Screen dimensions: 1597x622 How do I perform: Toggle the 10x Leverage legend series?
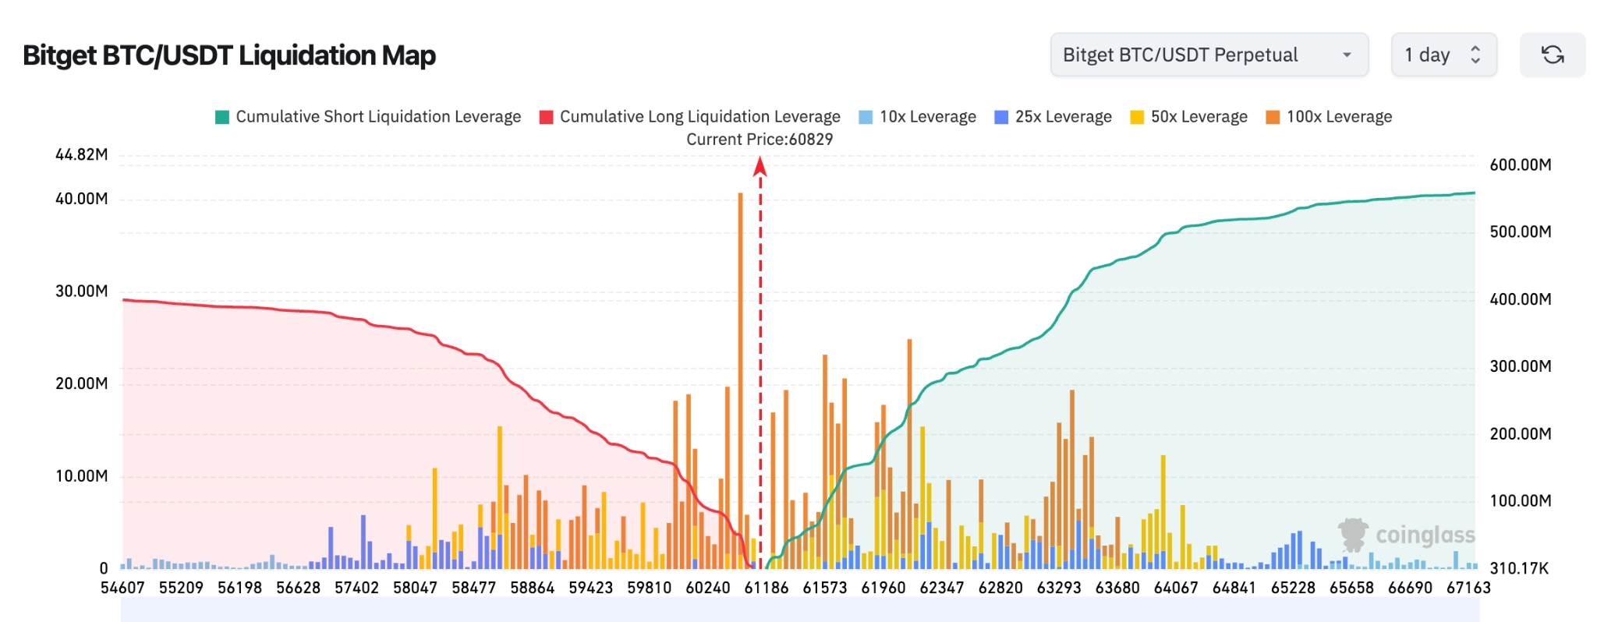tap(918, 117)
